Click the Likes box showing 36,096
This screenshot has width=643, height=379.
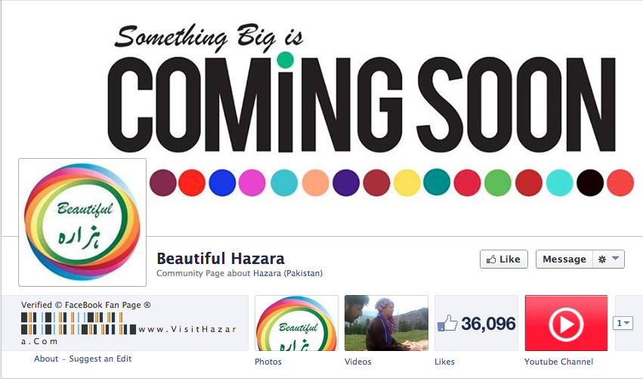coord(476,323)
